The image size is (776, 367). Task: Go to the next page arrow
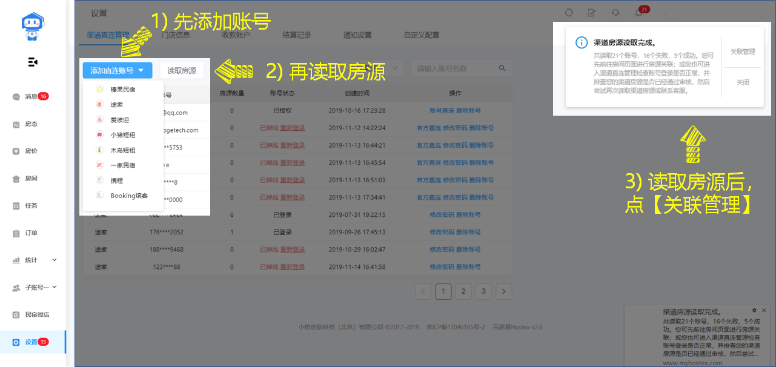click(504, 291)
